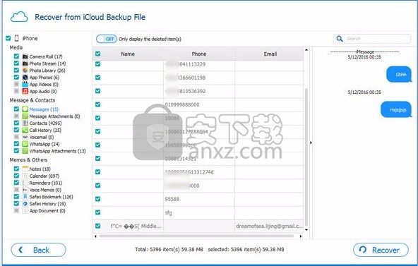Screen dimensions: 418x266
Task: Click the Messages speech bubble icon
Action: (x=25, y=109)
